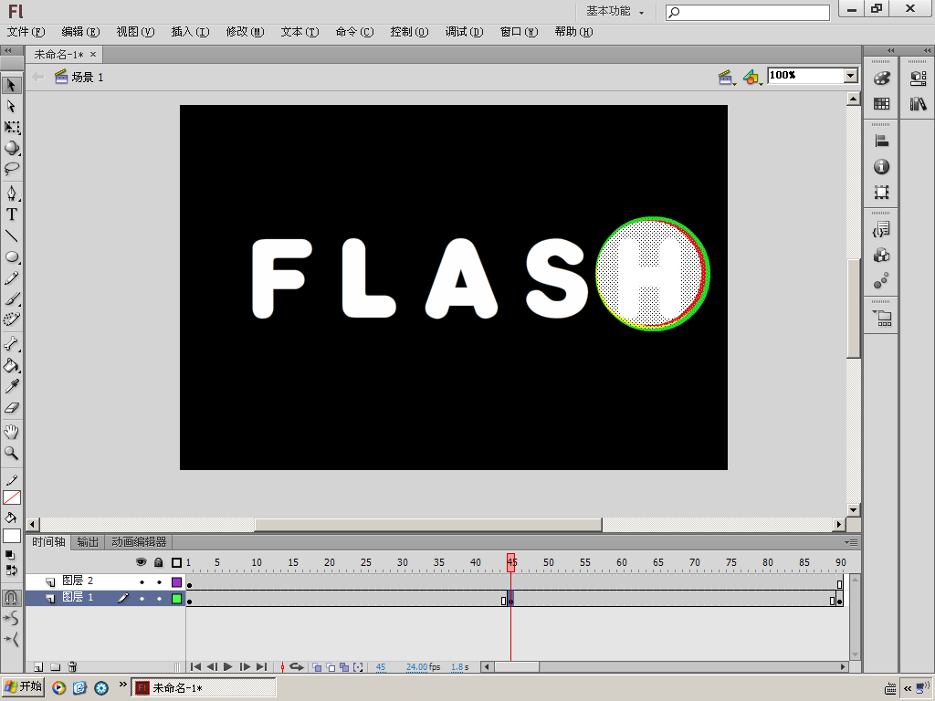The height and width of the screenshot is (701, 935).
Task: Select the Eraser tool
Action: click(11, 408)
